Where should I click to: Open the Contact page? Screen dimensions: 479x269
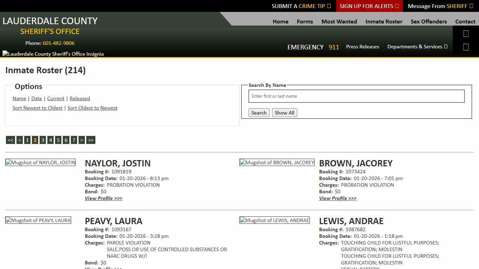point(465,21)
